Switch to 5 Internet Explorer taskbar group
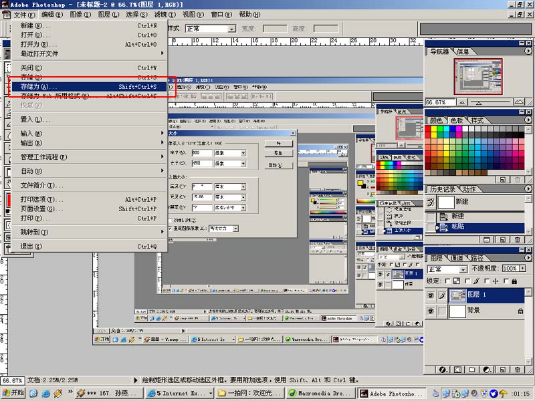This screenshot has height=401, width=535. point(180,393)
